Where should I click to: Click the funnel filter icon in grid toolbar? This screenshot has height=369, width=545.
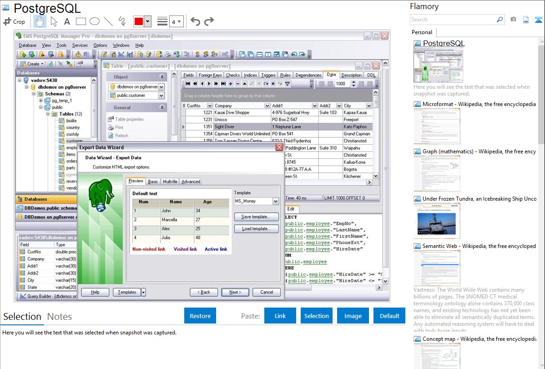(288, 84)
